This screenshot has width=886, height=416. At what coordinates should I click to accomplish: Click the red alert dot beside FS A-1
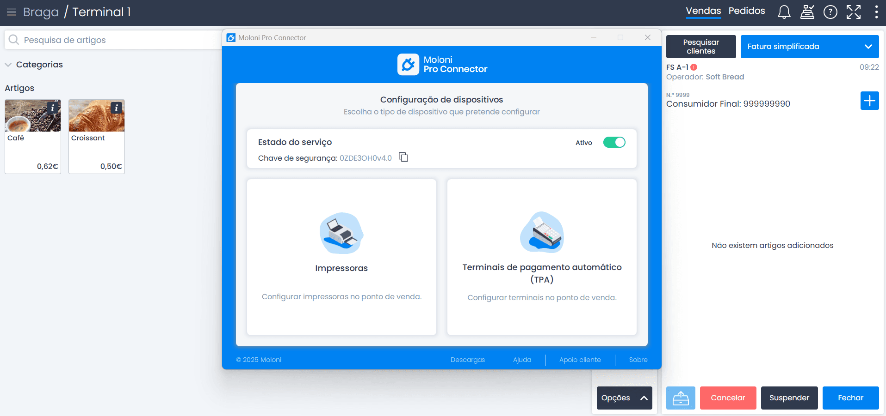pyautogui.click(x=694, y=67)
